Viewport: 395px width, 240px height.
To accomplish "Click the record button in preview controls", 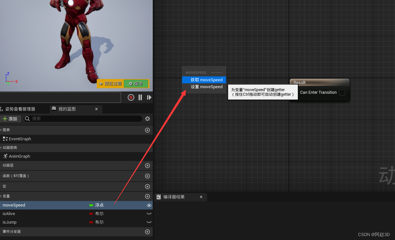I will [x=131, y=97].
